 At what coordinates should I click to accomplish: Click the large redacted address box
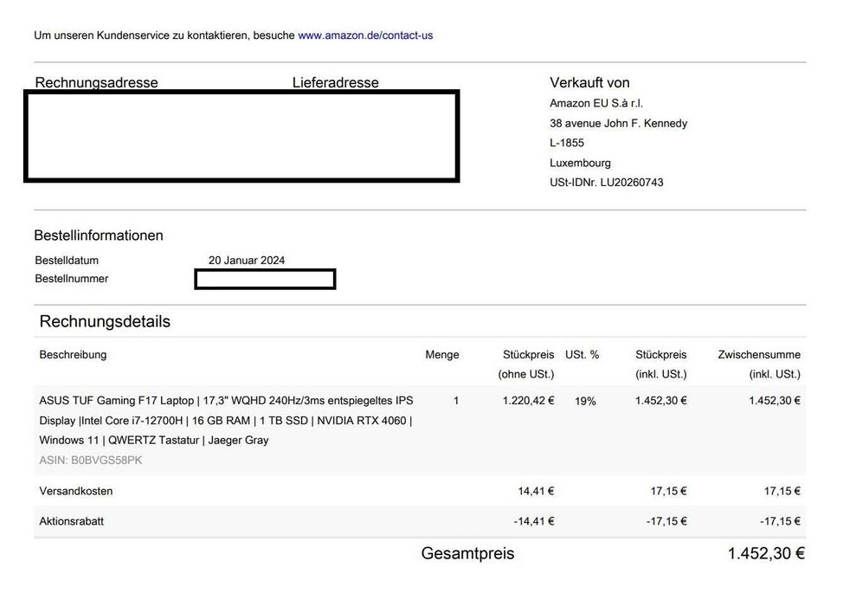pos(241,136)
